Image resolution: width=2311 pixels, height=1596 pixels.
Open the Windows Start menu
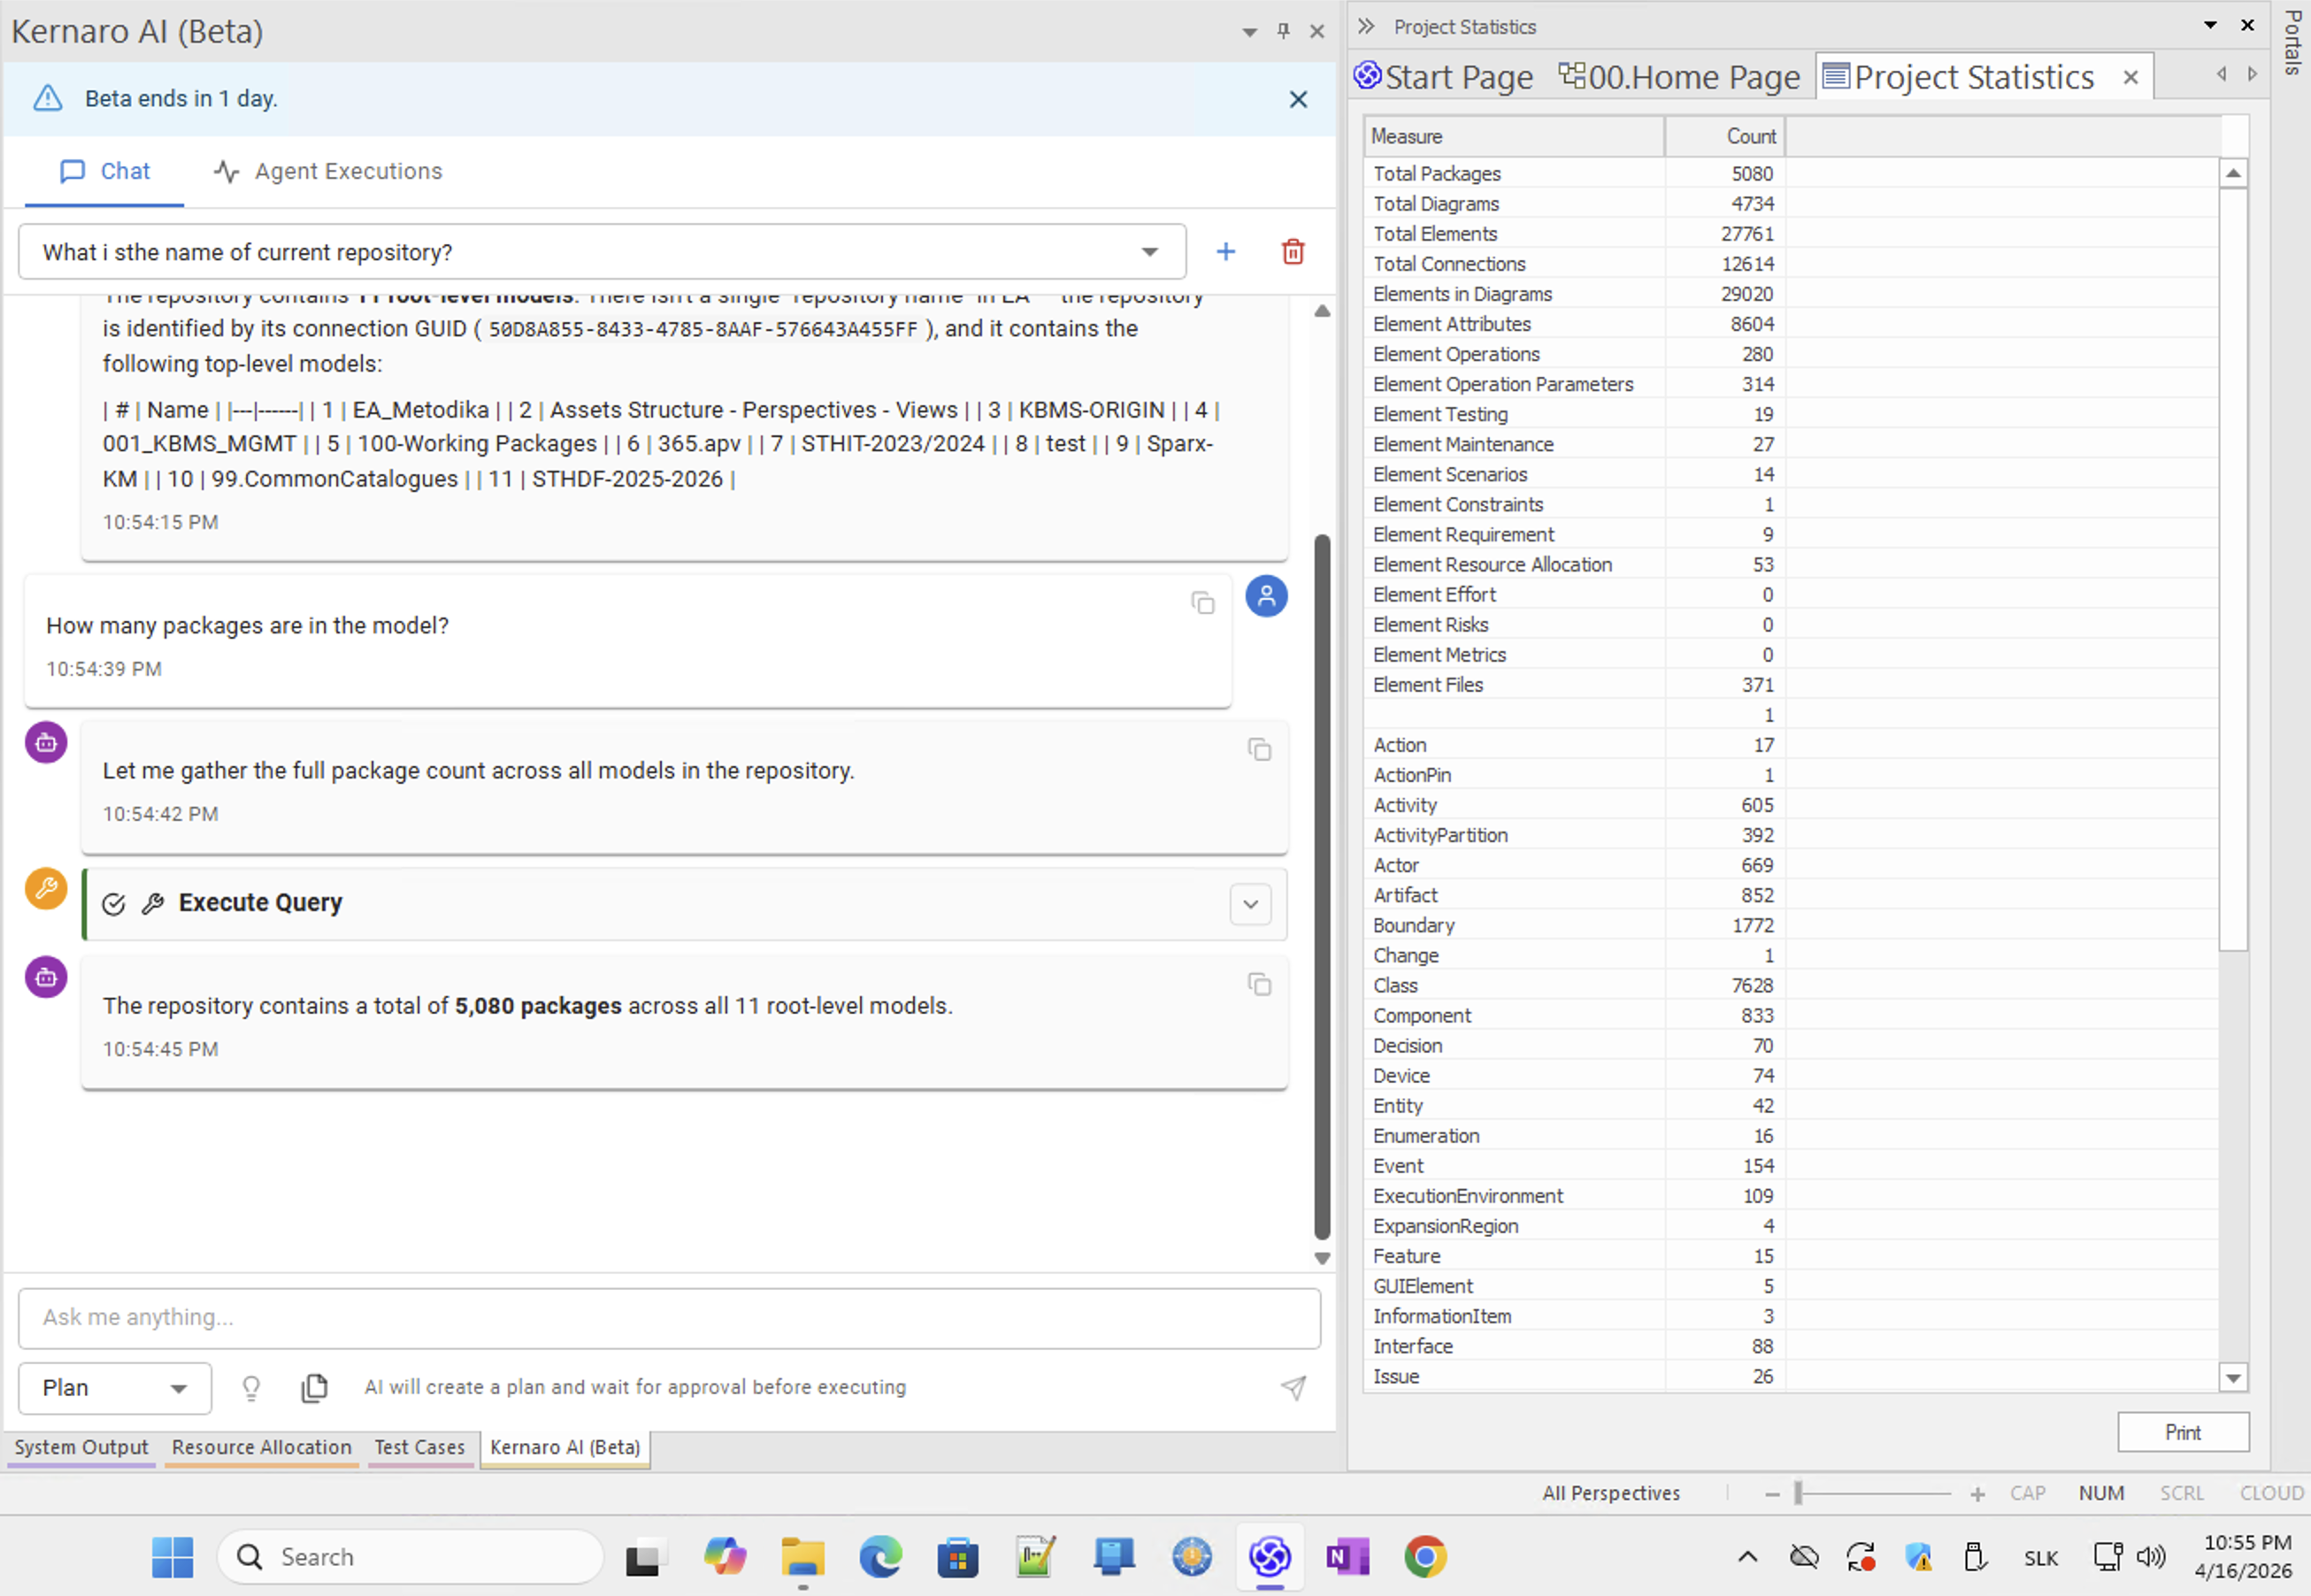pyautogui.click(x=172, y=1557)
